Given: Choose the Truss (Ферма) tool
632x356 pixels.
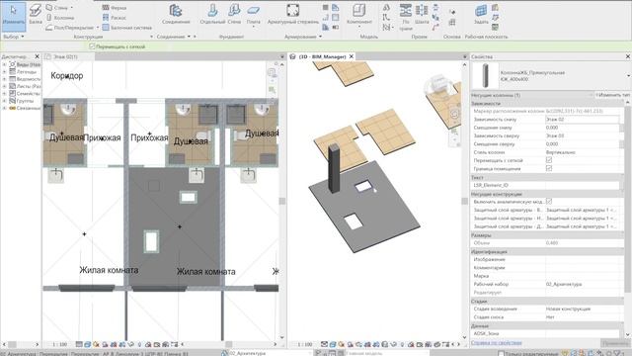Looking at the screenshot, I should [x=115, y=7].
